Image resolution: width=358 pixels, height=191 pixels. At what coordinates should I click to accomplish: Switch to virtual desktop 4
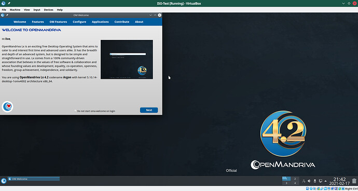pyautogui.click(x=295, y=183)
